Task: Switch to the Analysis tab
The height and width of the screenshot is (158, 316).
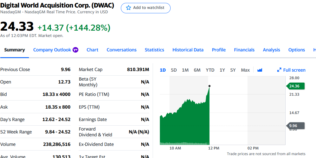Action: (x=271, y=50)
